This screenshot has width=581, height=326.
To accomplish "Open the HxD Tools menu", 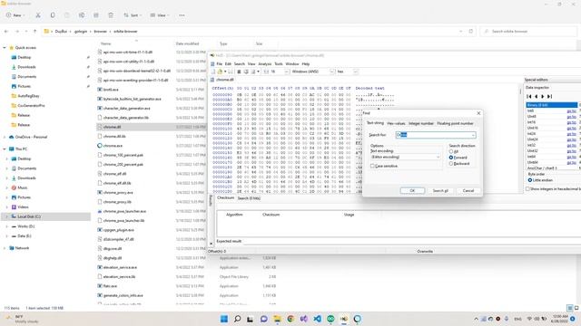I will [279, 64].
